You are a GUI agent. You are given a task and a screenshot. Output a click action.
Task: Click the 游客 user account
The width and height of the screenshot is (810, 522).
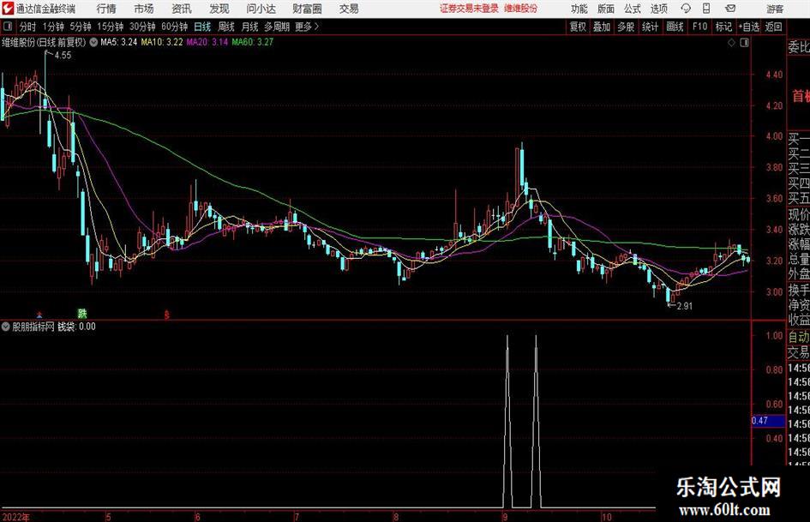[775, 9]
